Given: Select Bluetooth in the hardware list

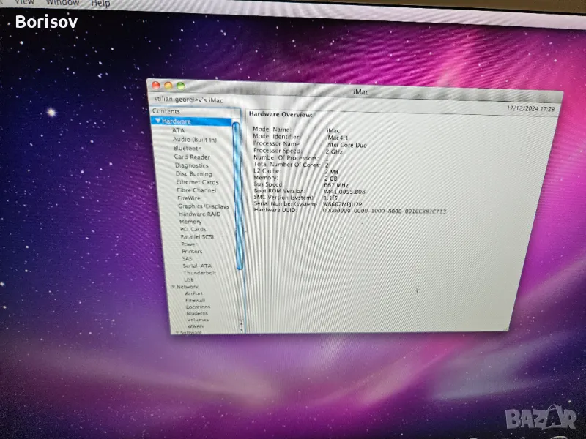Looking at the screenshot, I should pos(188,148).
